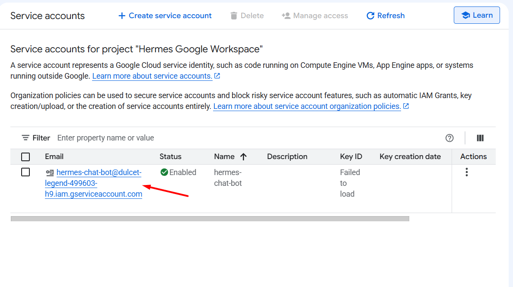Viewport: 513px width, 287px height.
Task: Click the service account icon beside the email
Action: (x=50, y=173)
